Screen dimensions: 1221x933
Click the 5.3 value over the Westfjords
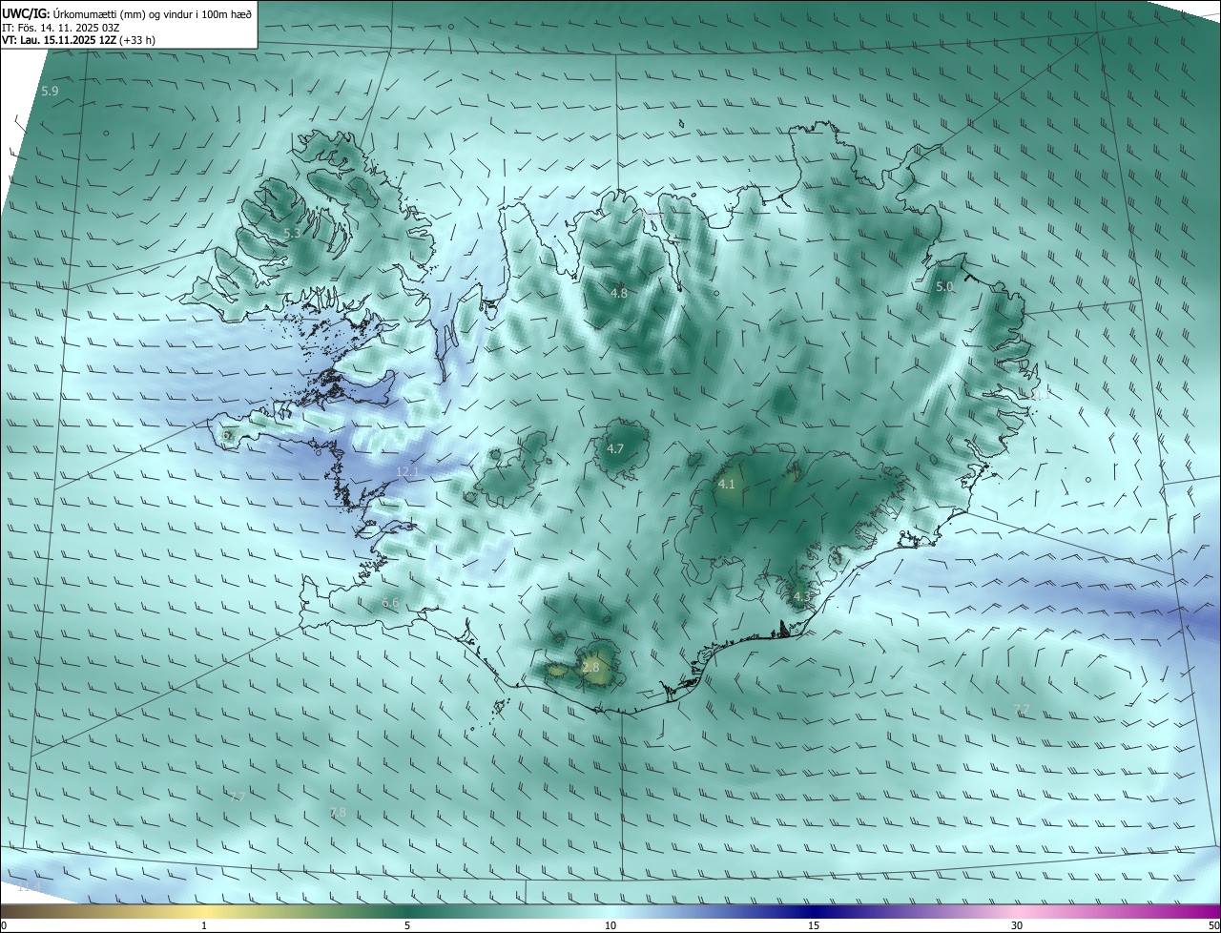point(292,233)
